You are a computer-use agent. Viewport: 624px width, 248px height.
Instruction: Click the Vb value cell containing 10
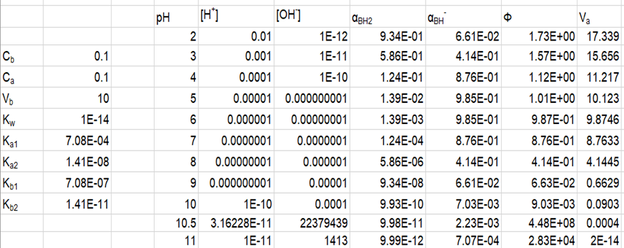[77, 98]
